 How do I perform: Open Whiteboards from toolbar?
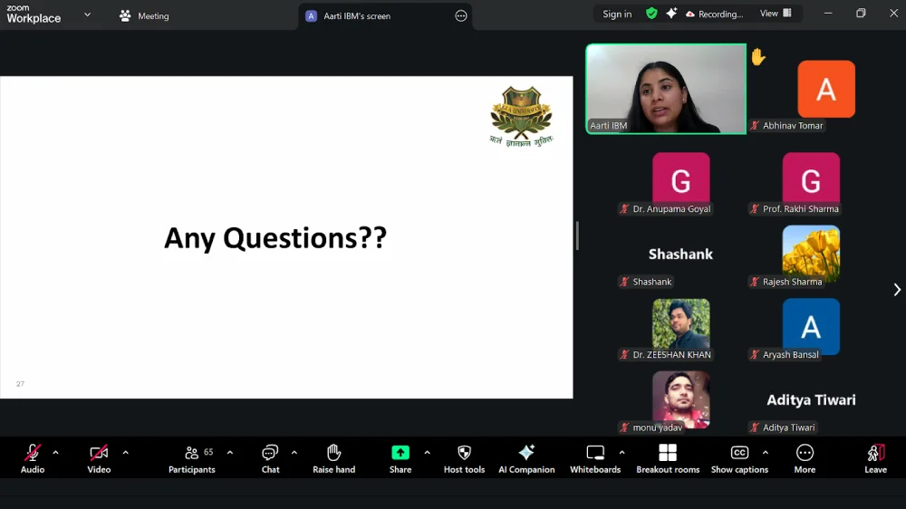click(595, 457)
